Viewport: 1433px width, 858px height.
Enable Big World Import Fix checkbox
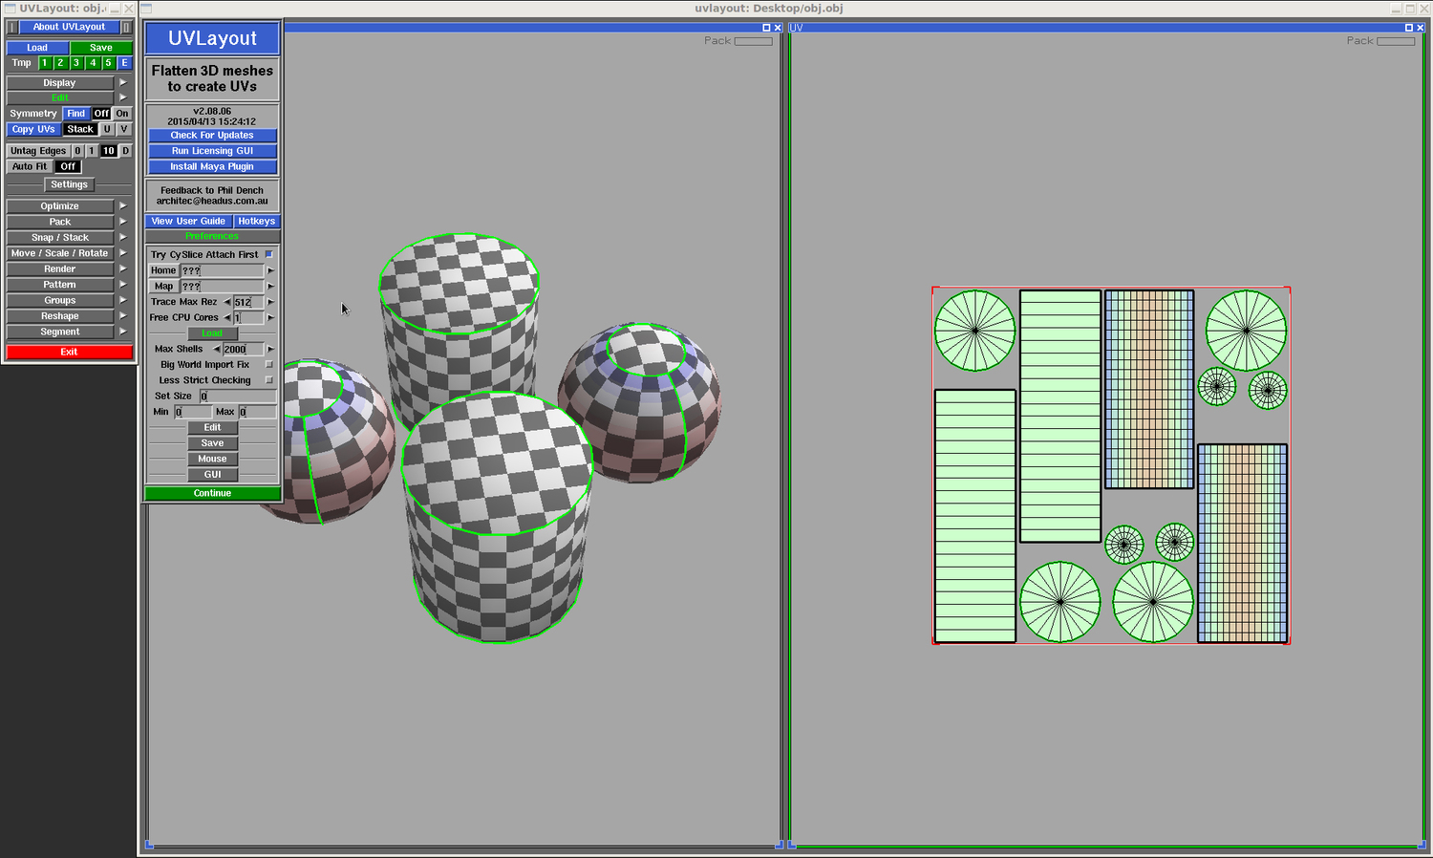pyautogui.click(x=269, y=364)
